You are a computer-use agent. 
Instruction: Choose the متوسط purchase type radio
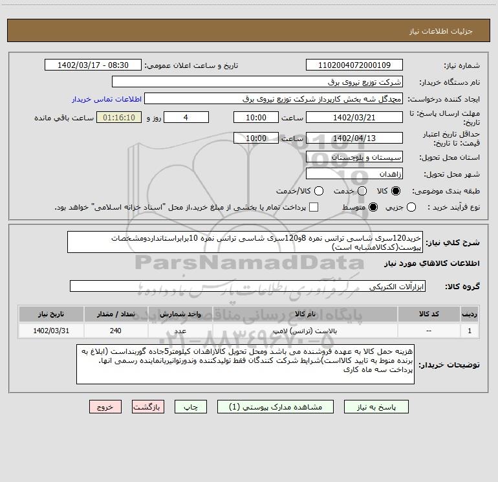[x=373, y=208]
